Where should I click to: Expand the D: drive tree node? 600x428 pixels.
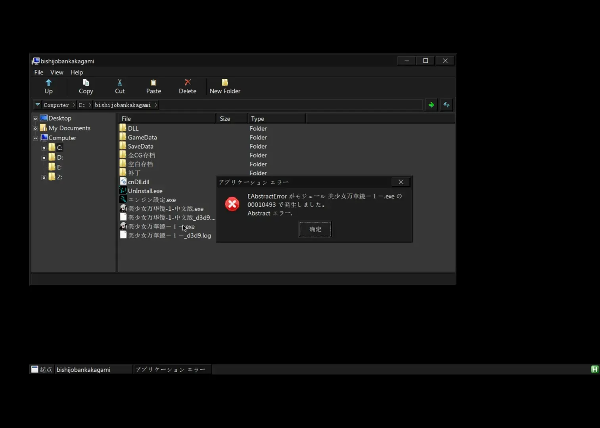pos(44,158)
